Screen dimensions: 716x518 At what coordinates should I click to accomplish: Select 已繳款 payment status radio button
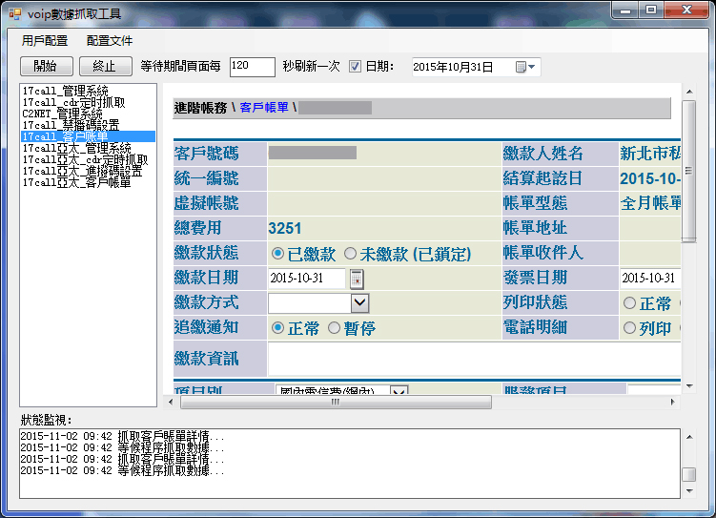point(277,254)
